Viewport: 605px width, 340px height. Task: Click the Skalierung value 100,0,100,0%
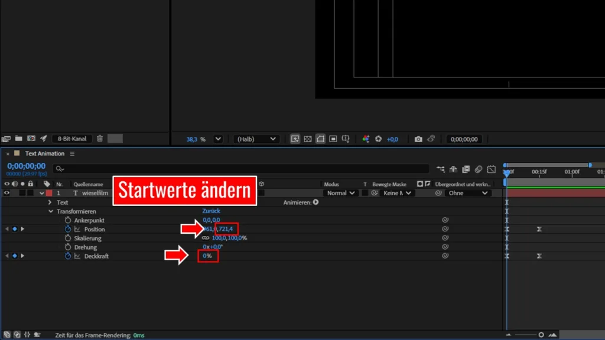click(230, 238)
